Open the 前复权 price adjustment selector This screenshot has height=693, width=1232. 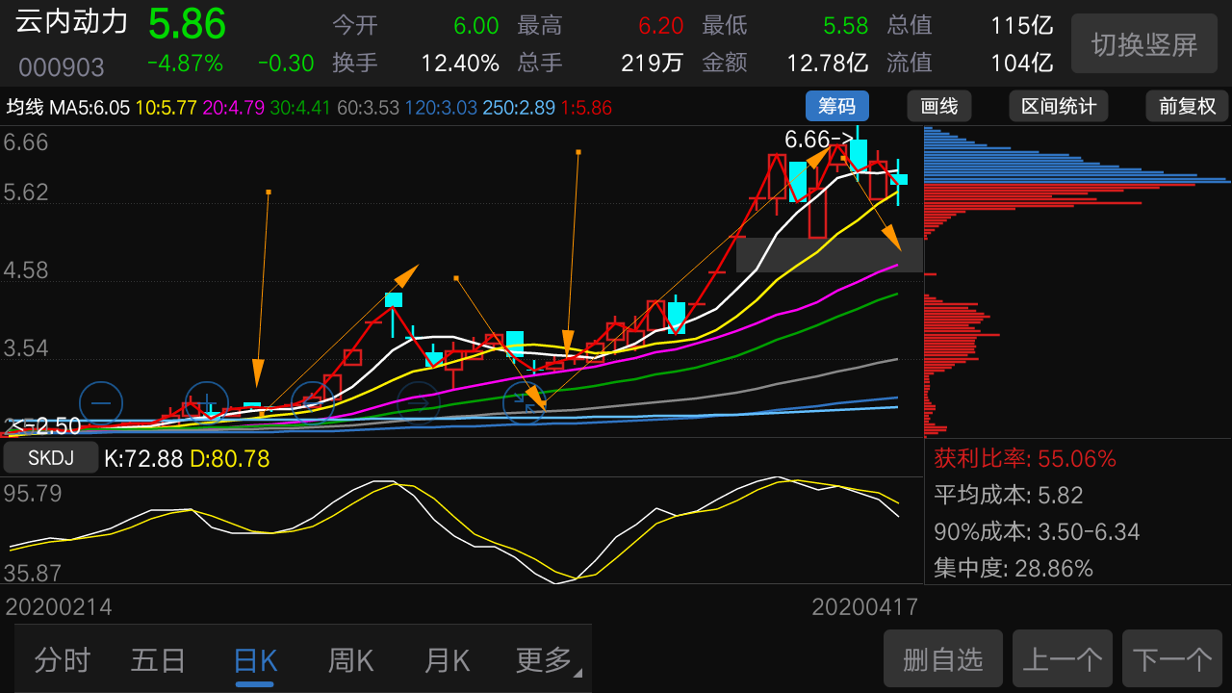point(1188,106)
